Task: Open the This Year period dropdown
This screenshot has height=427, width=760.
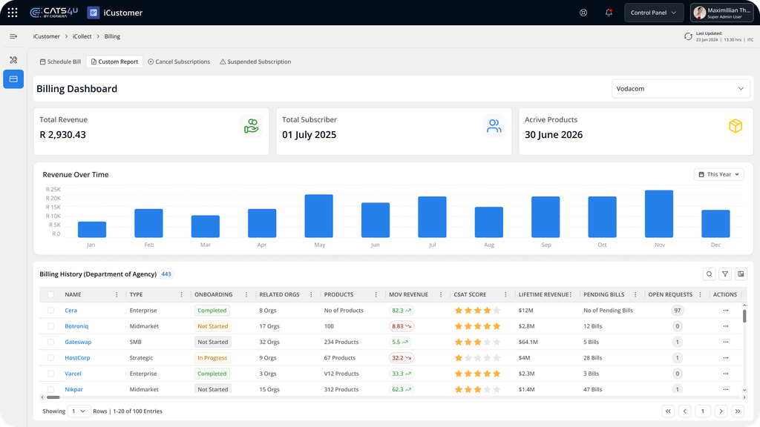Action: click(719, 174)
